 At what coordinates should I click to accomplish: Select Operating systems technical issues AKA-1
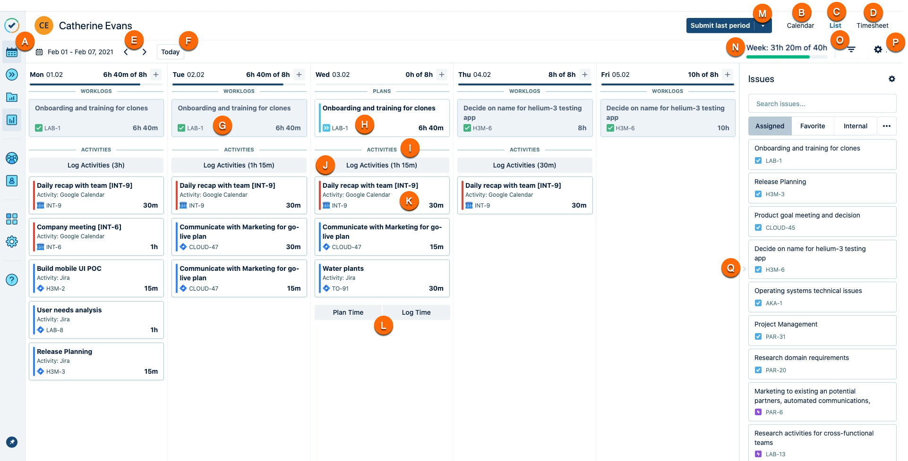point(822,297)
